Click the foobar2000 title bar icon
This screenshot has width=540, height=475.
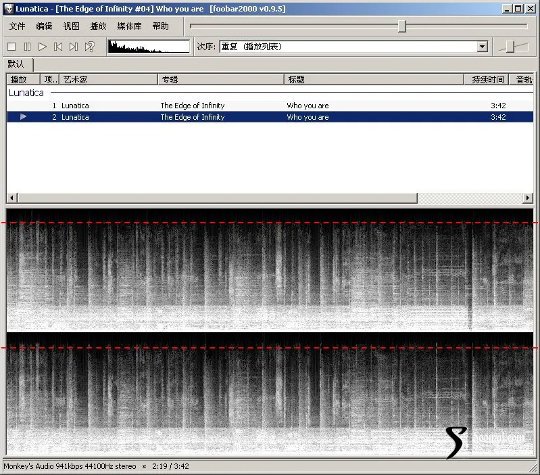coord(9,9)
